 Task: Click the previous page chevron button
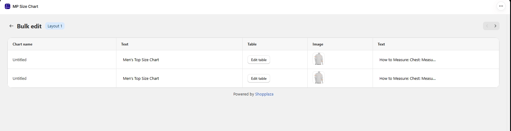pyautogui.click(x=487, y=26)
